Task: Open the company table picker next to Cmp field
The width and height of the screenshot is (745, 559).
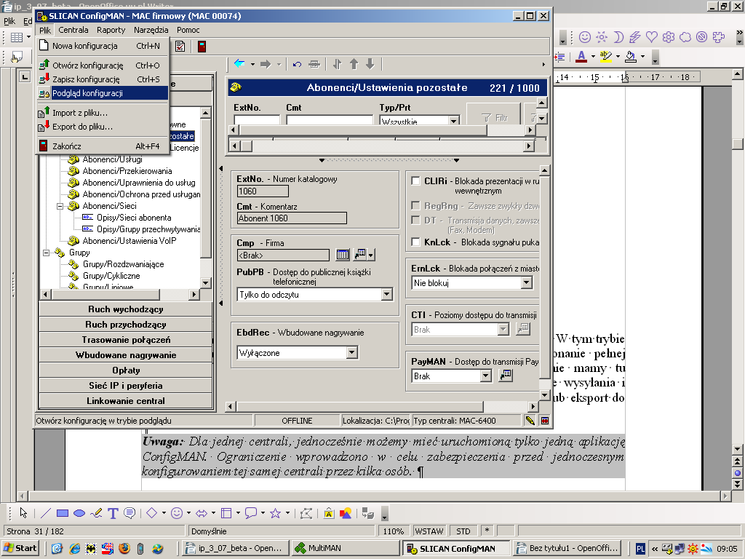Action: click(343, 255)
